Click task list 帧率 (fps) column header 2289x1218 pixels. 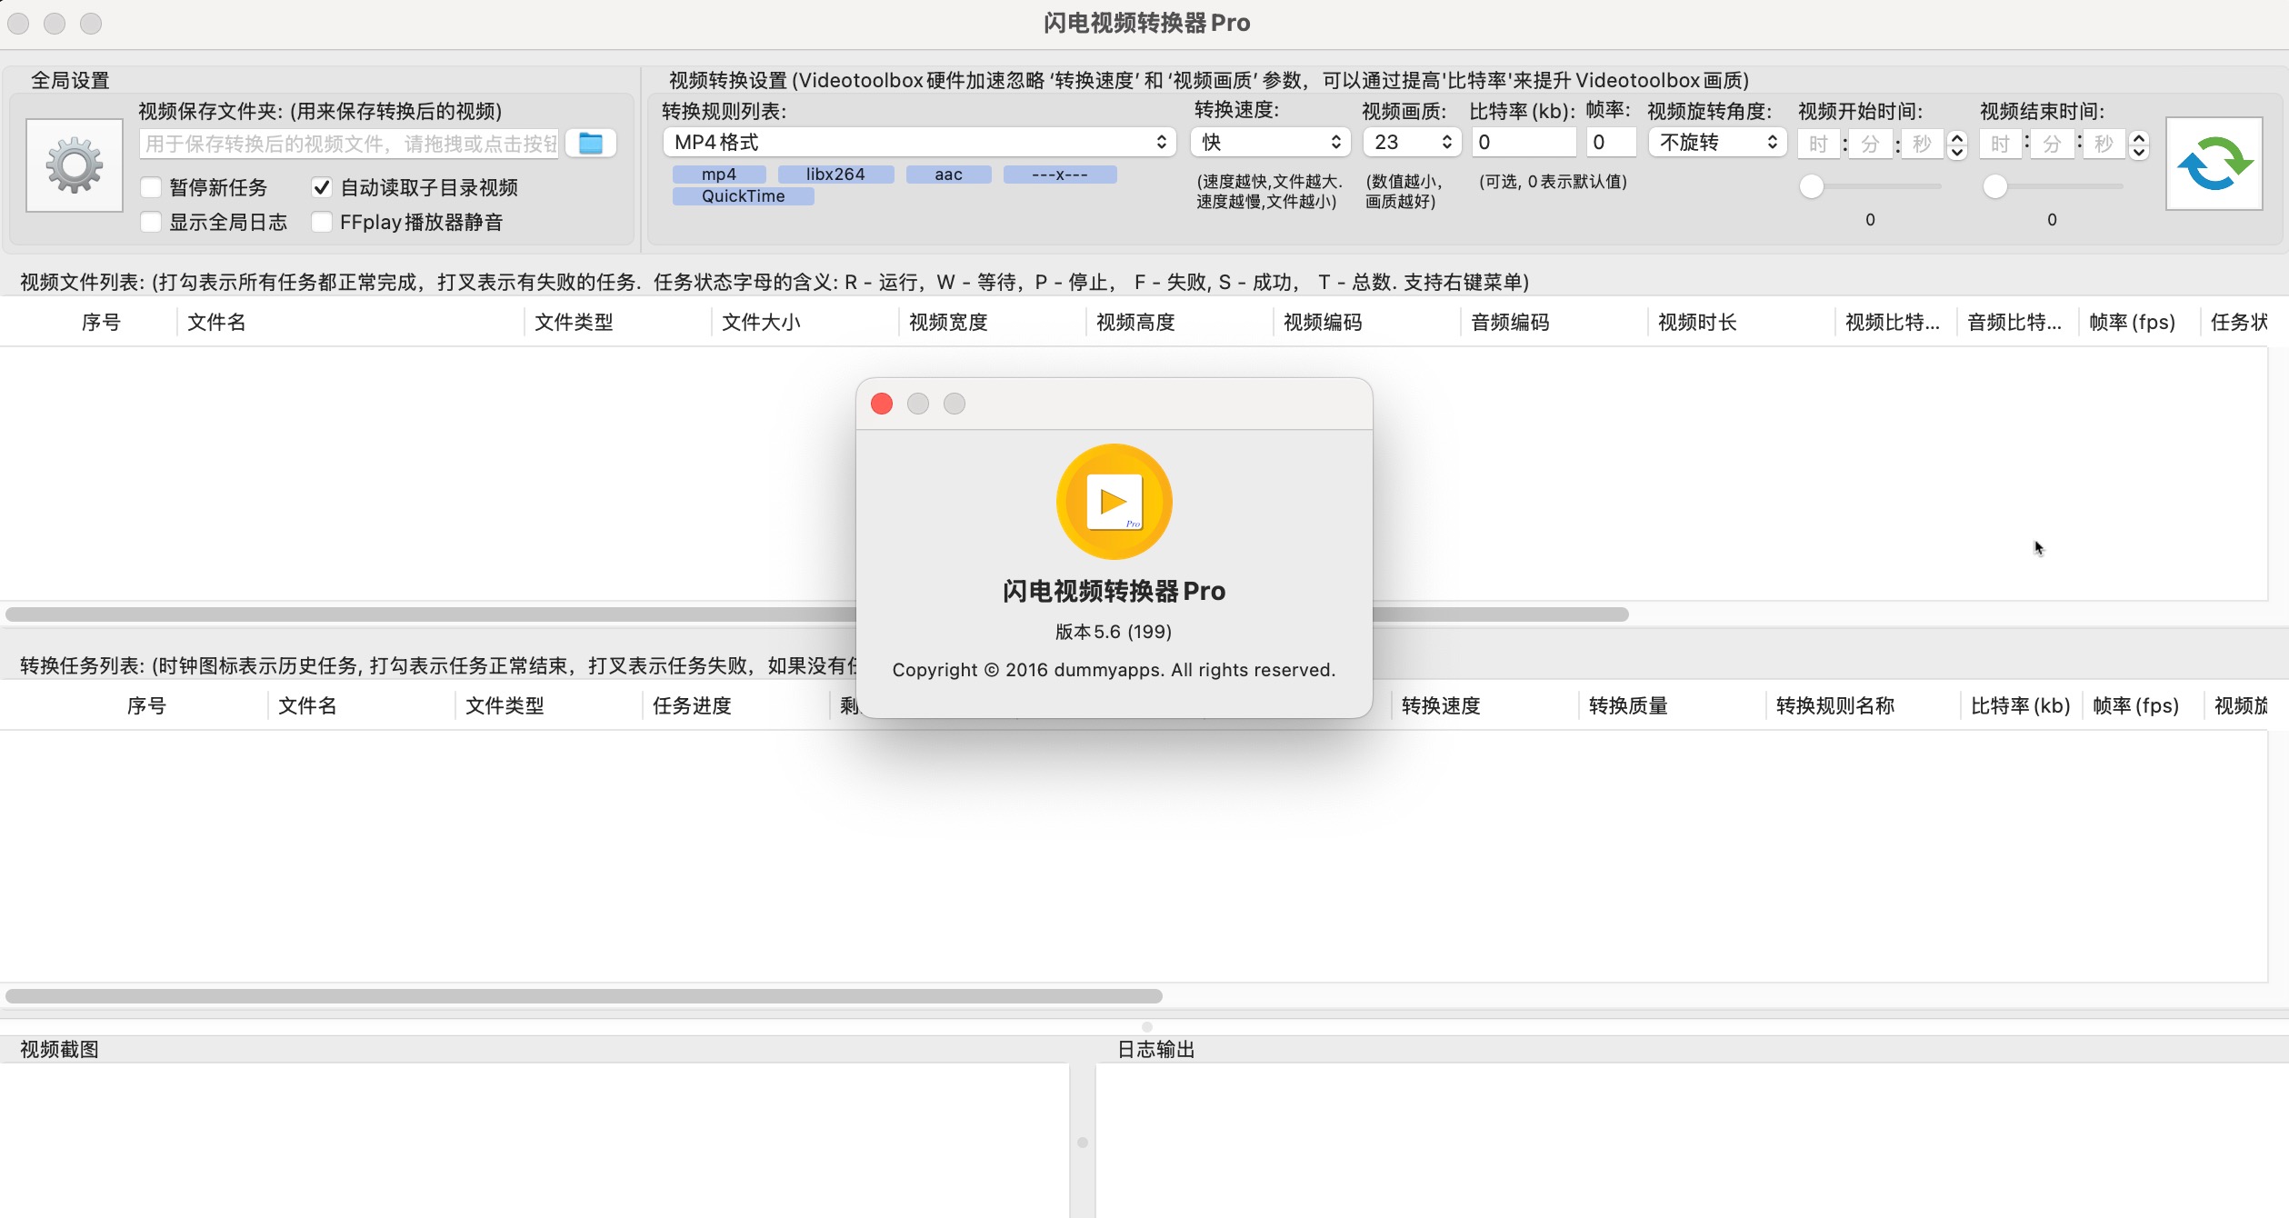2143,705
